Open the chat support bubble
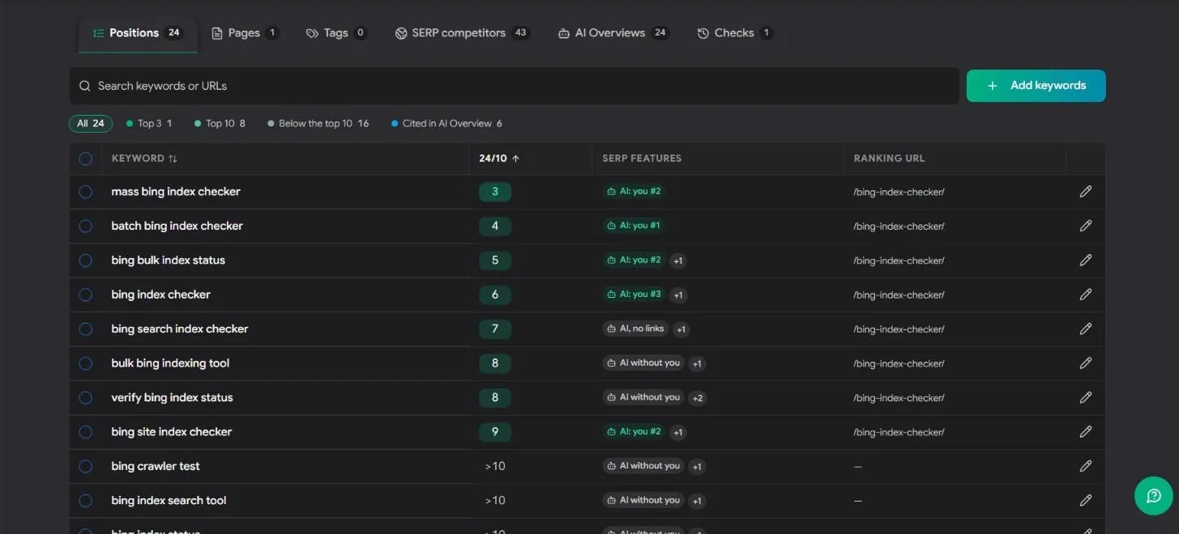Viewport: 1179px width, 534px height. pyautogui.click(x=1154, y=496)
